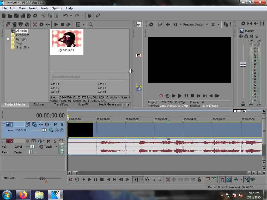Image resolution: width=267 pixels, height=200 pixels.
Task: Stop media preview in Project Media toolbar
Action: pos(62,24)
